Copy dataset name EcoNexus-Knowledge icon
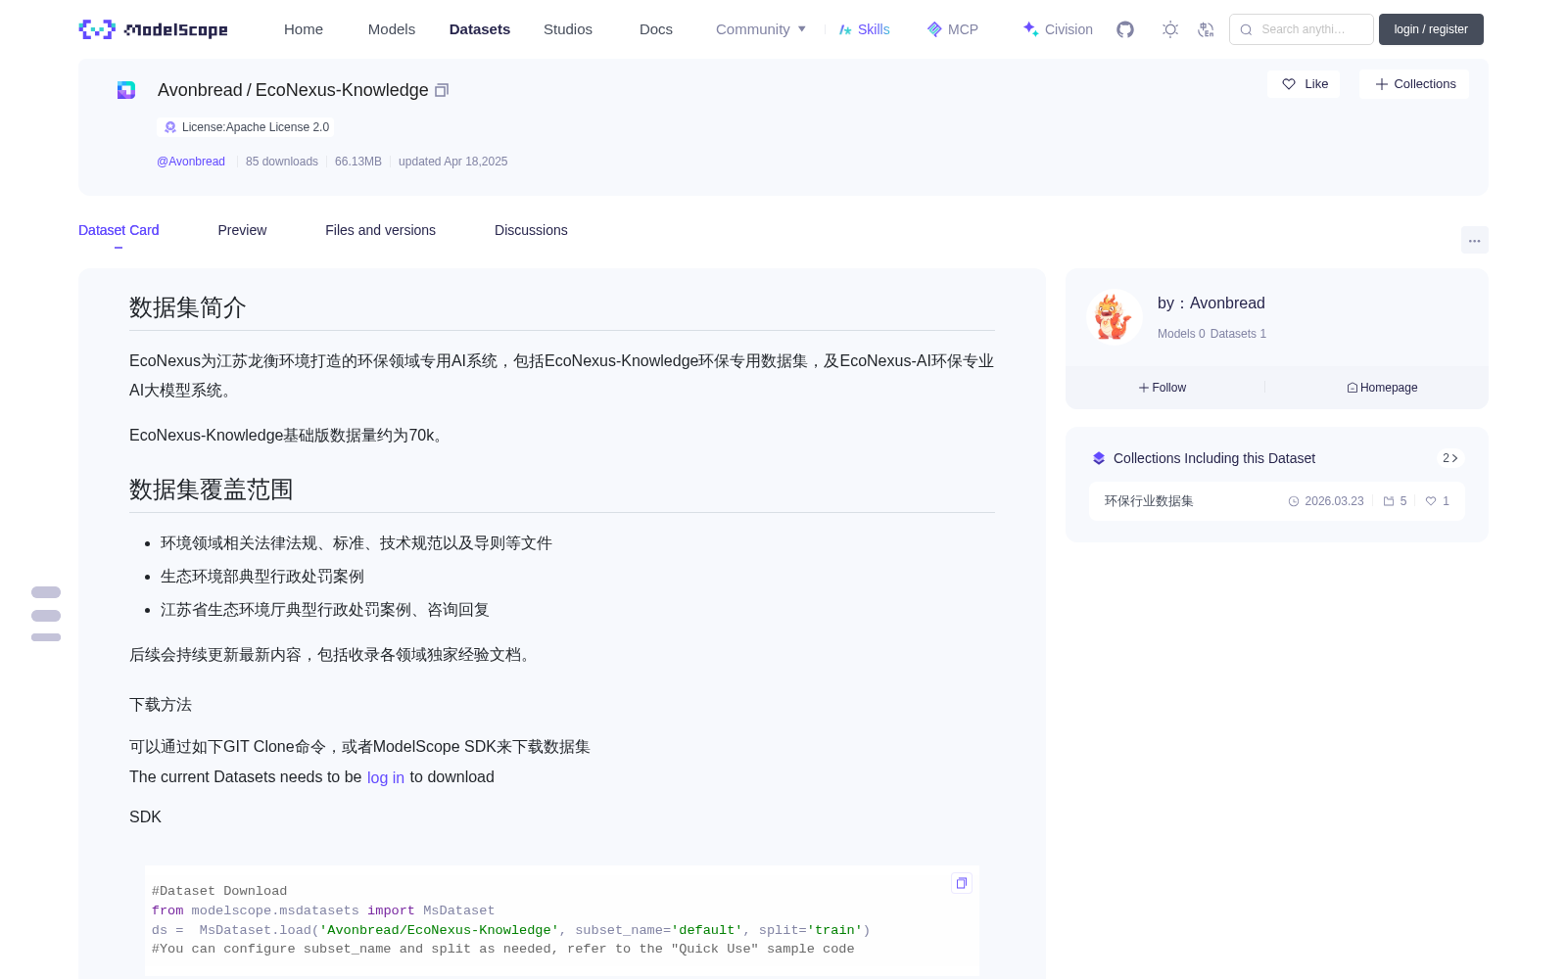 (442, 90)
